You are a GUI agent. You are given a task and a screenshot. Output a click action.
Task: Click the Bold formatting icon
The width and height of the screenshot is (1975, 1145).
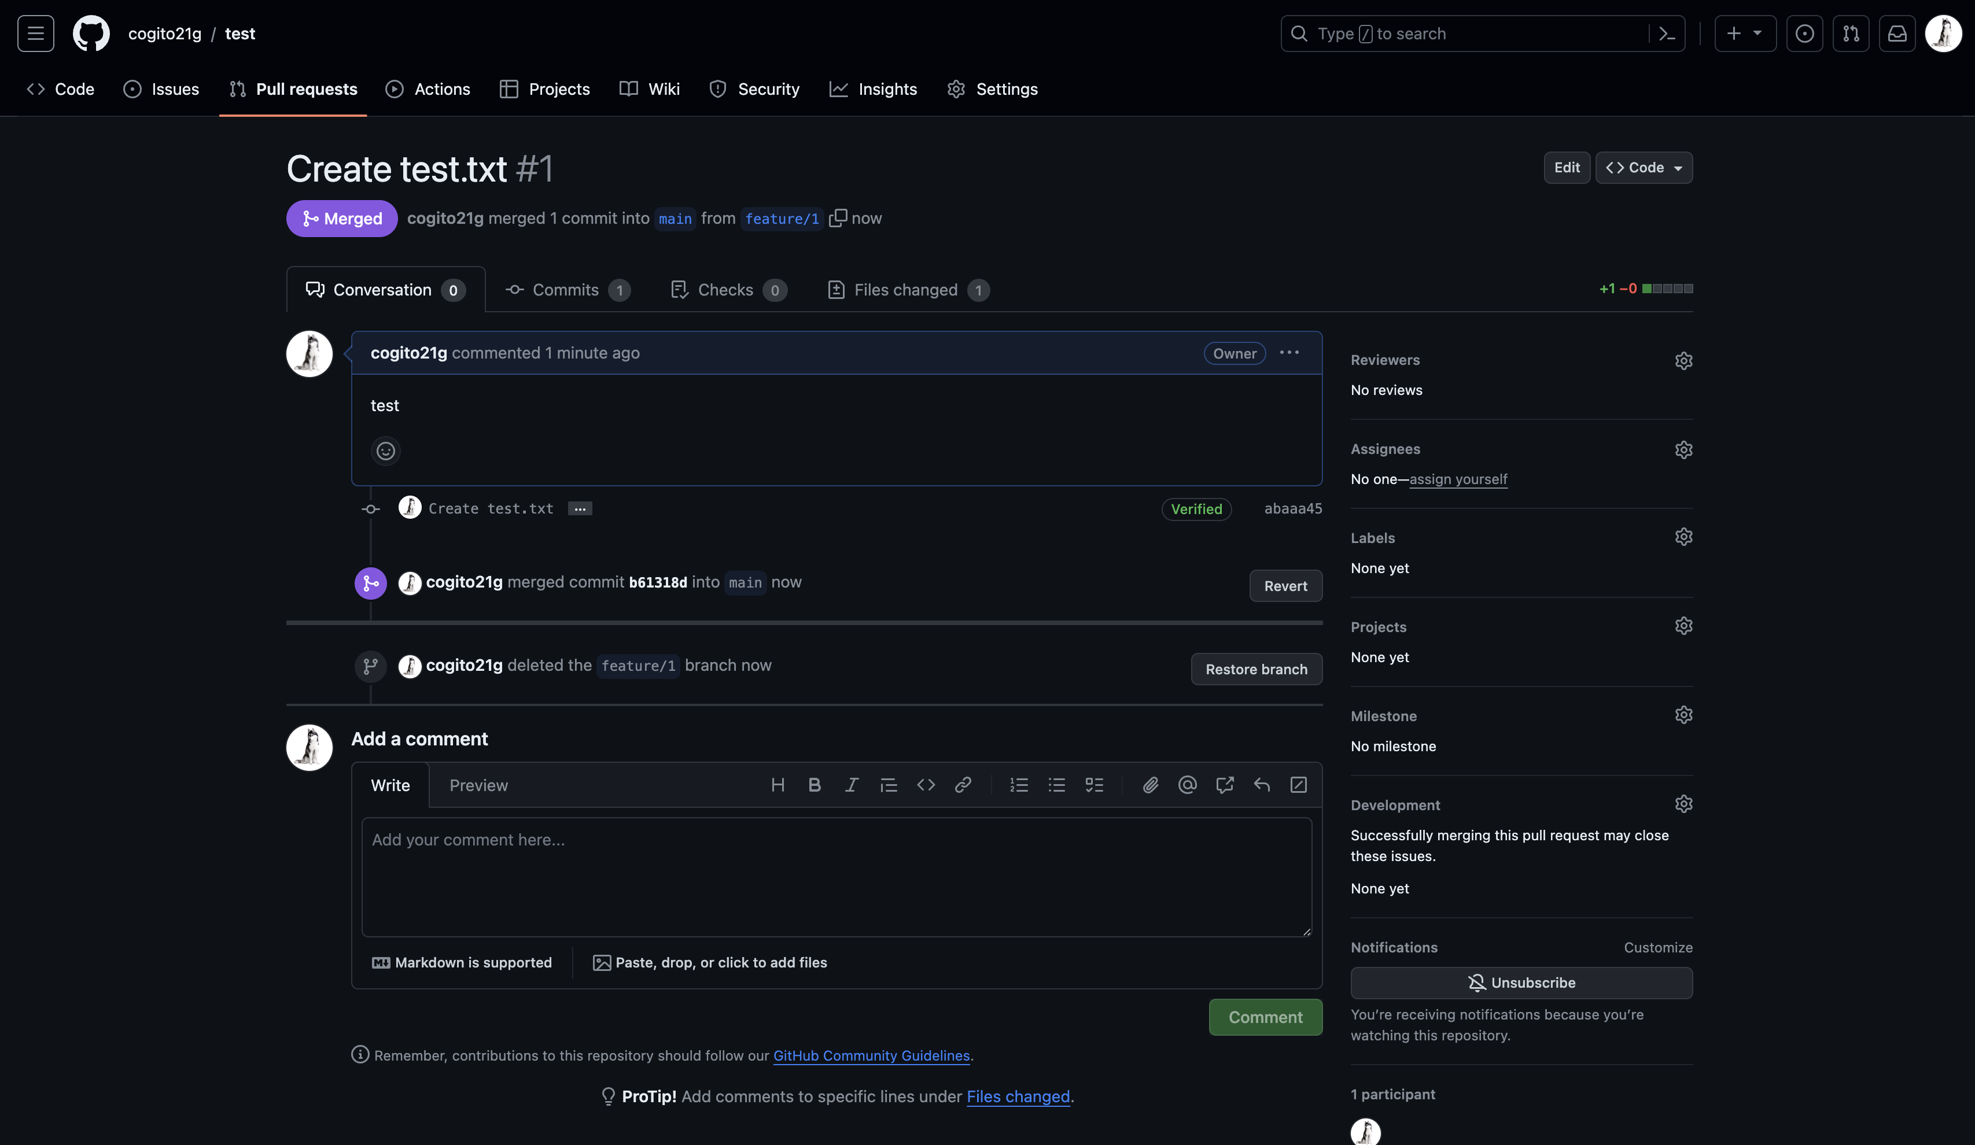pyautogui.click(x=815, y=785)
